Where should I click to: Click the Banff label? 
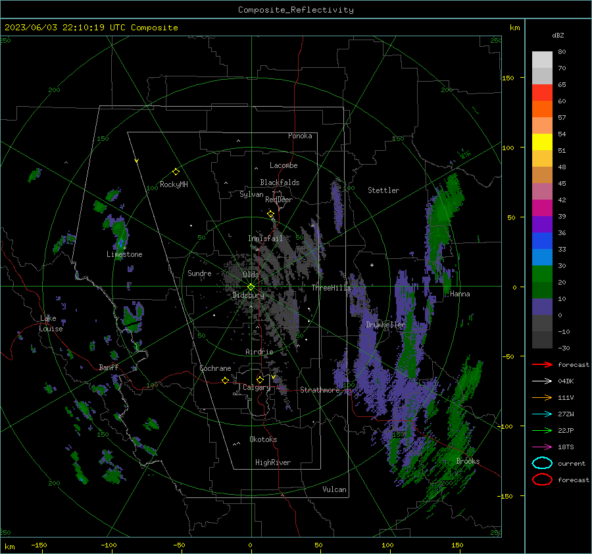(109, 368)
